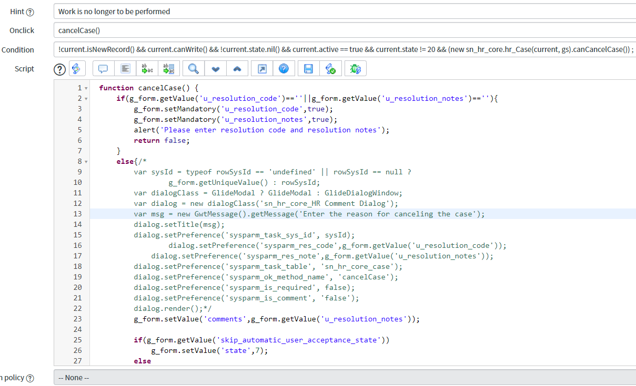Click line number 23 in the gutter
Screen dimensions: 636x386
77,319
